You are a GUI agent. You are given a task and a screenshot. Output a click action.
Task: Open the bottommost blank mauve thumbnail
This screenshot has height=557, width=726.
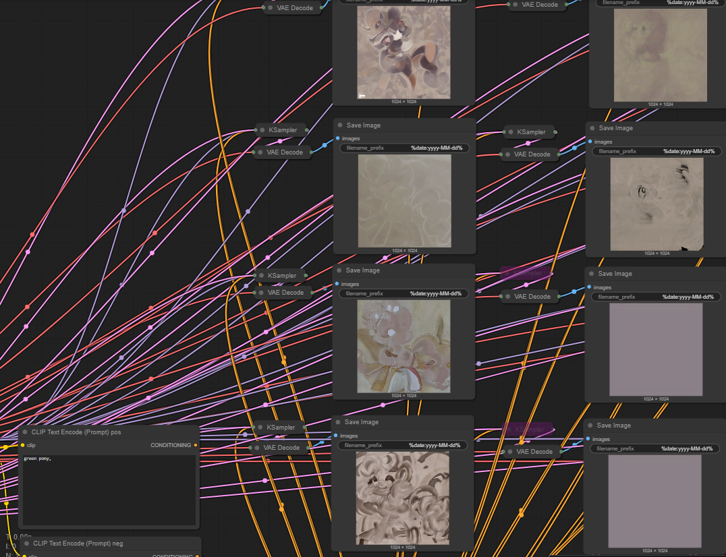coord(654,502)
